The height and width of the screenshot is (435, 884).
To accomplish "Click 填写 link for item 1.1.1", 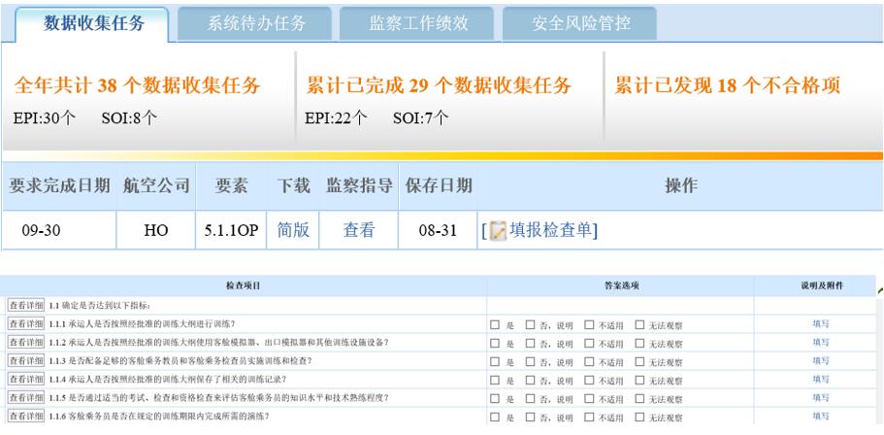I will point(819,323).
